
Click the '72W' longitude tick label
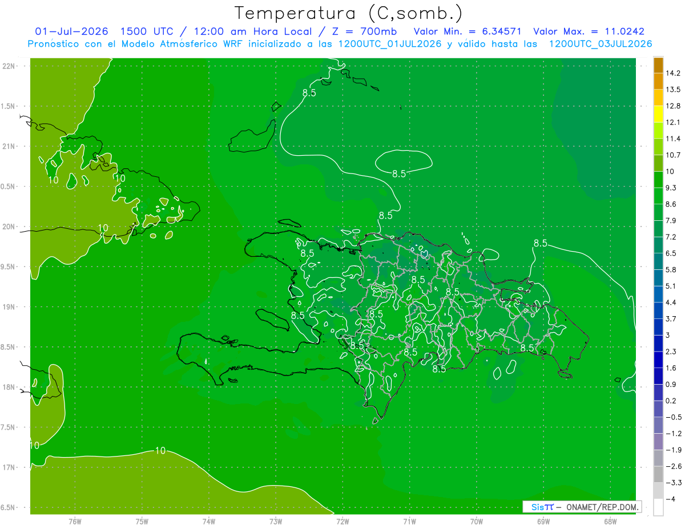(342, 522)
